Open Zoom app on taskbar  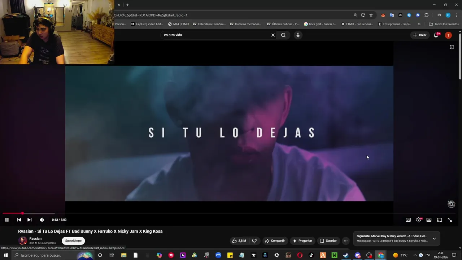218,255
